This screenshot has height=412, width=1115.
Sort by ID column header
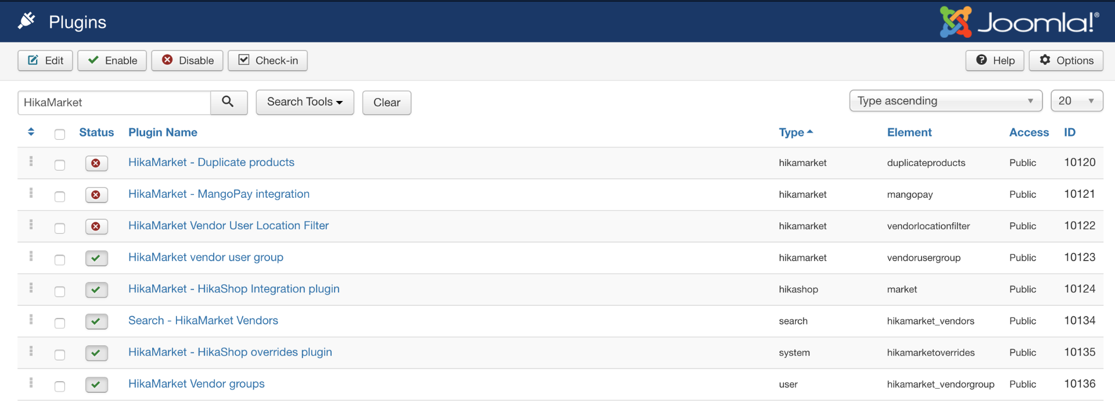[x=1070, y=132]
